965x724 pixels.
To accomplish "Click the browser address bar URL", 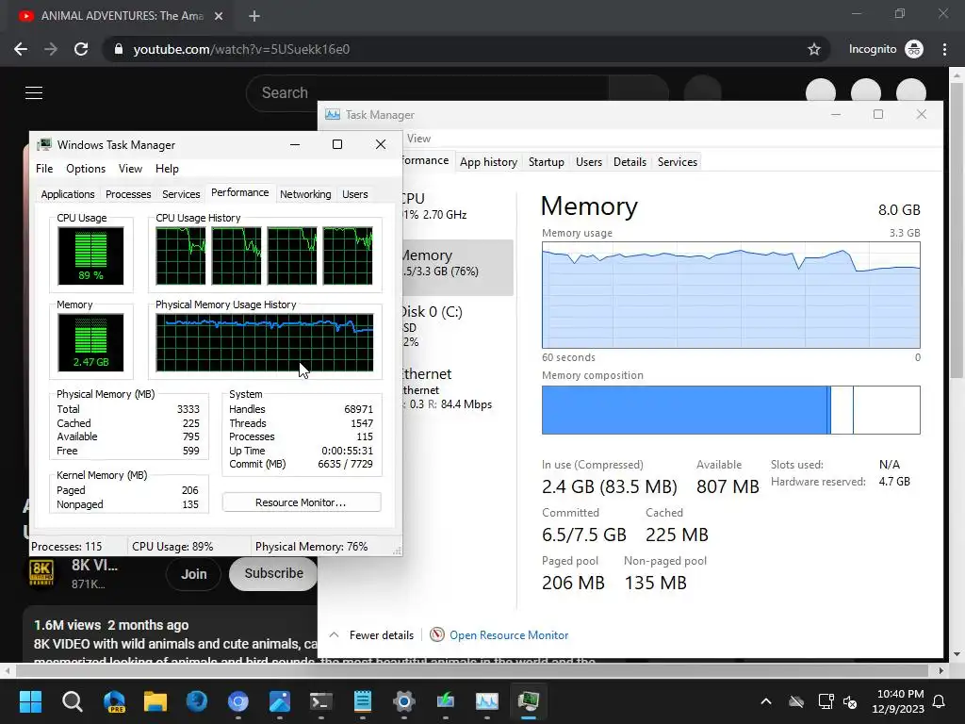I will pyautogui.click(x=241, y=49).
